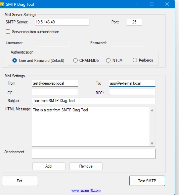Screen dimensions: 179x195
Task: Open the www.spam10.com link
Action: point(86,190)
